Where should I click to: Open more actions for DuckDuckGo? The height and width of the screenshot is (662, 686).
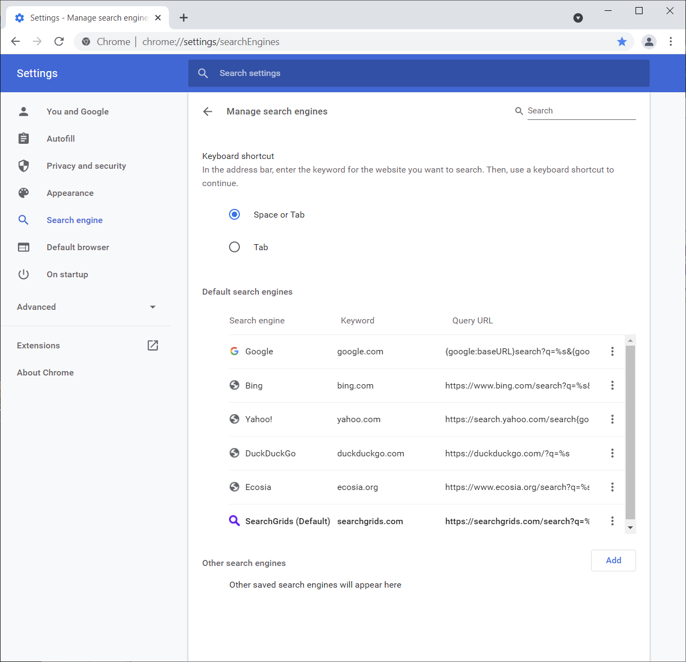pos(612,453)
